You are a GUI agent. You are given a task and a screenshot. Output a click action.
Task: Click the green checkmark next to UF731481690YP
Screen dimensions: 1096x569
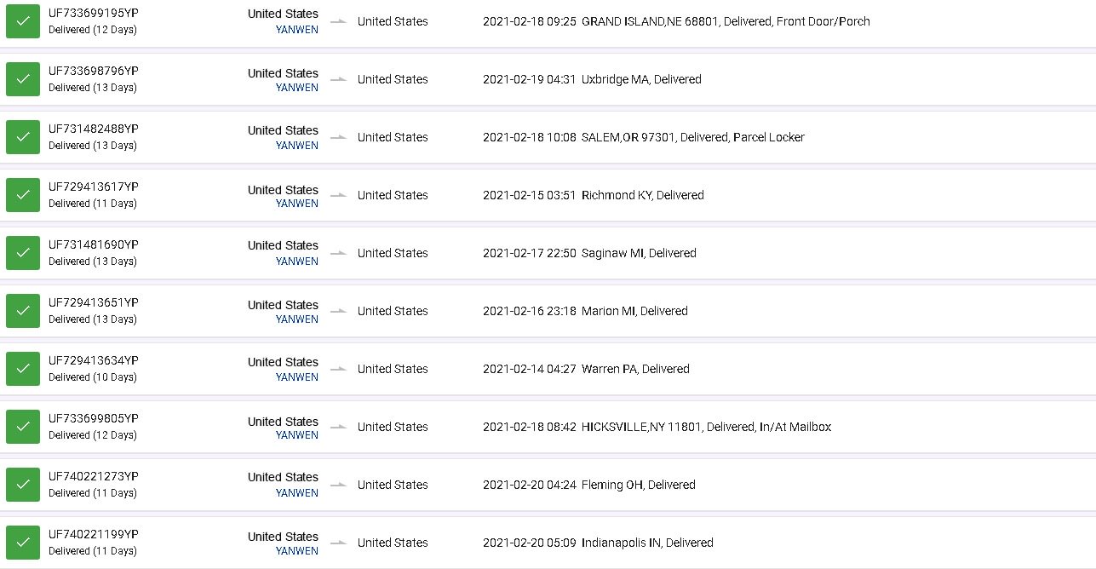(x=23, y=253)
